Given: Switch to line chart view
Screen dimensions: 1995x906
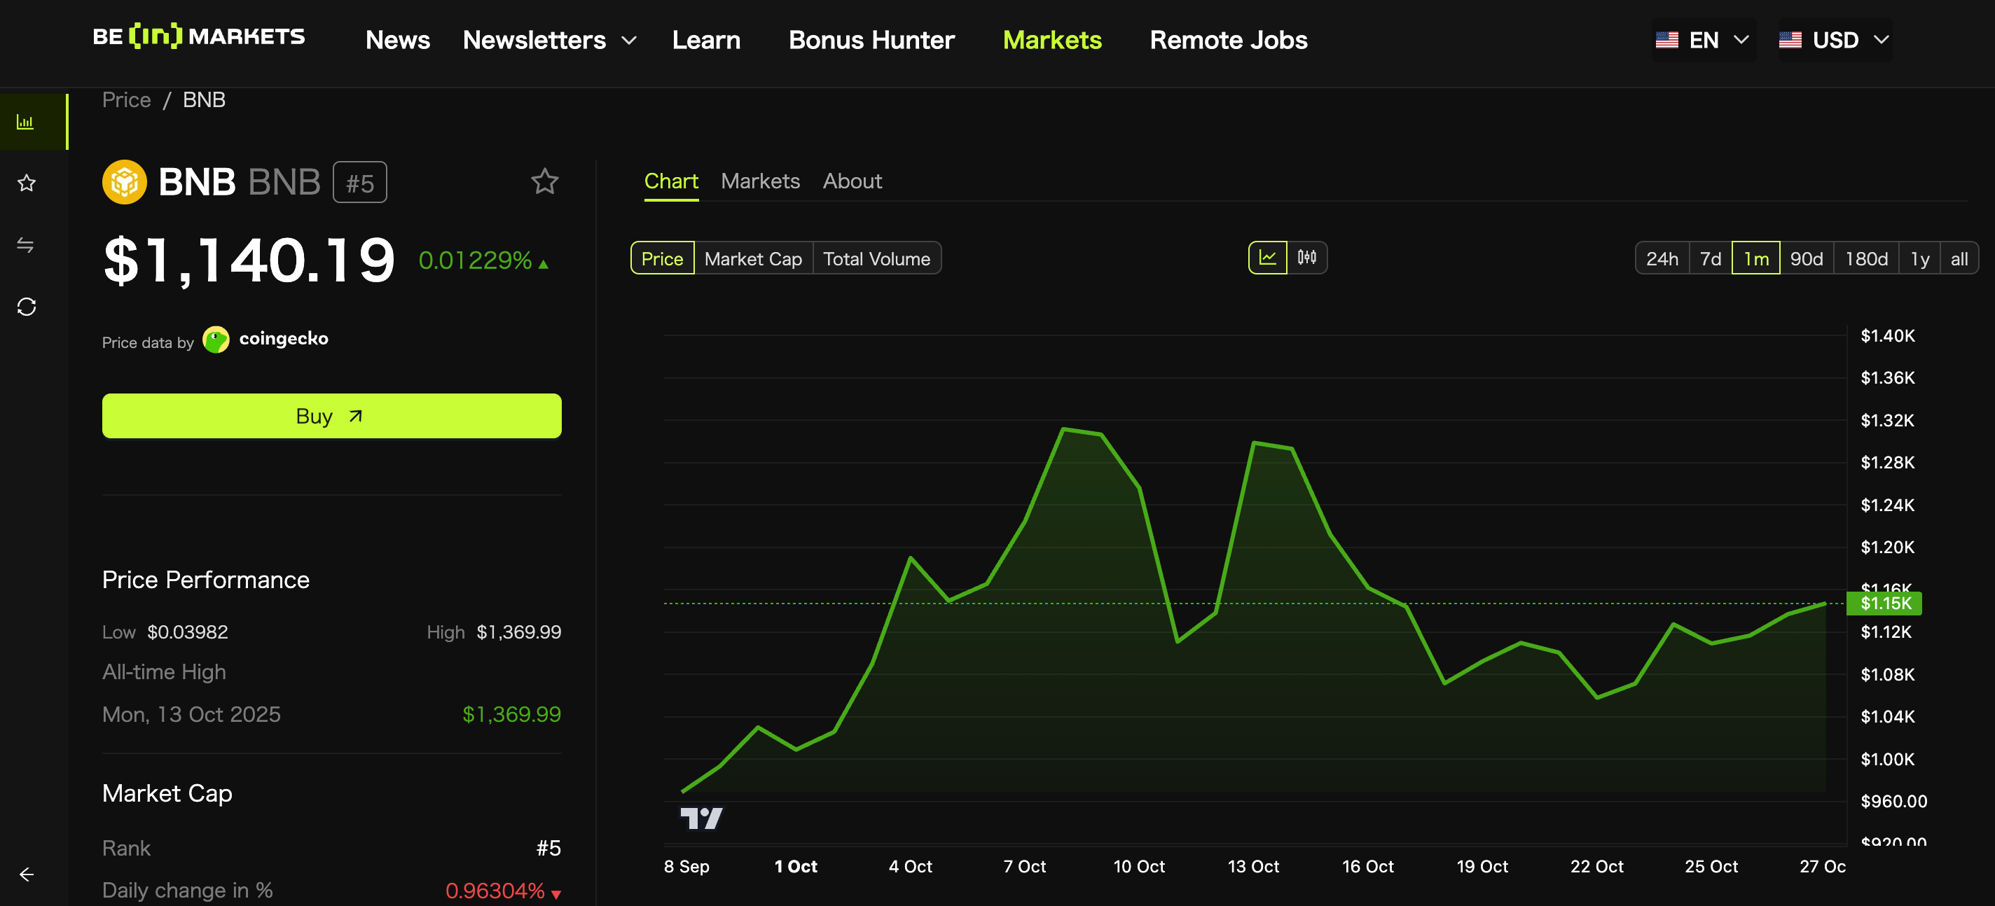Looking at the screenshot, I should coord(1268,258).
